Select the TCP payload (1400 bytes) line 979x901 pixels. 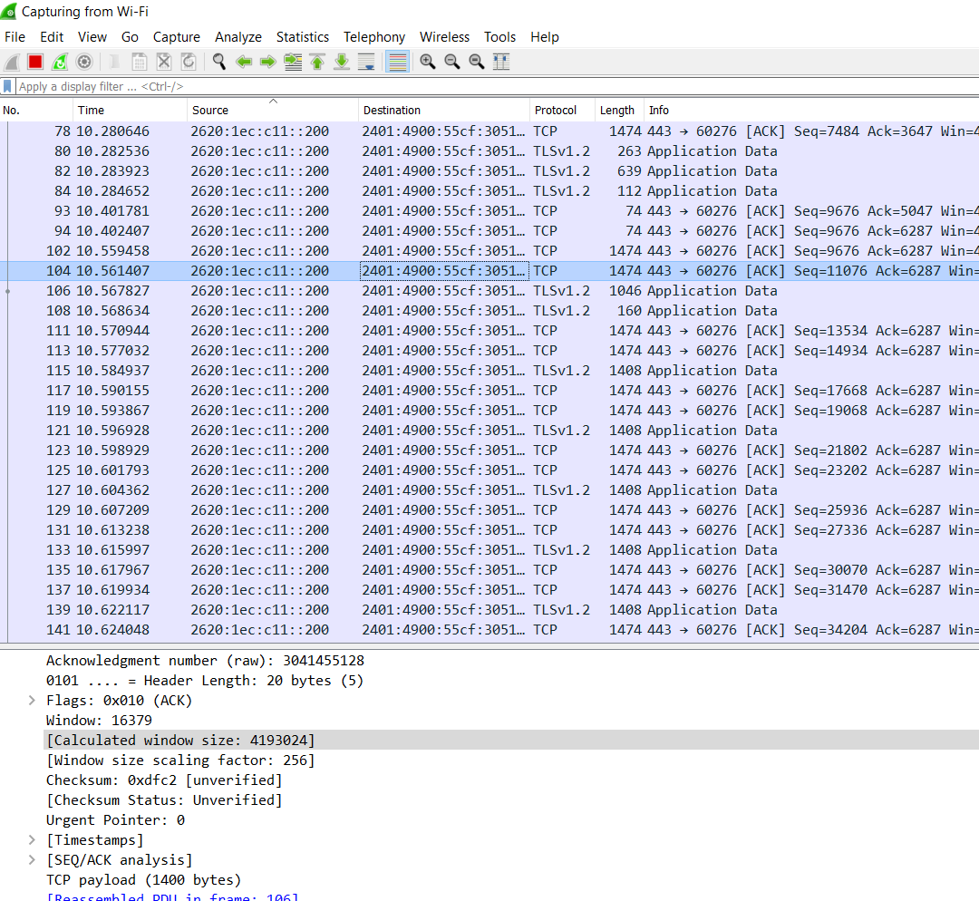pos(143,880)
